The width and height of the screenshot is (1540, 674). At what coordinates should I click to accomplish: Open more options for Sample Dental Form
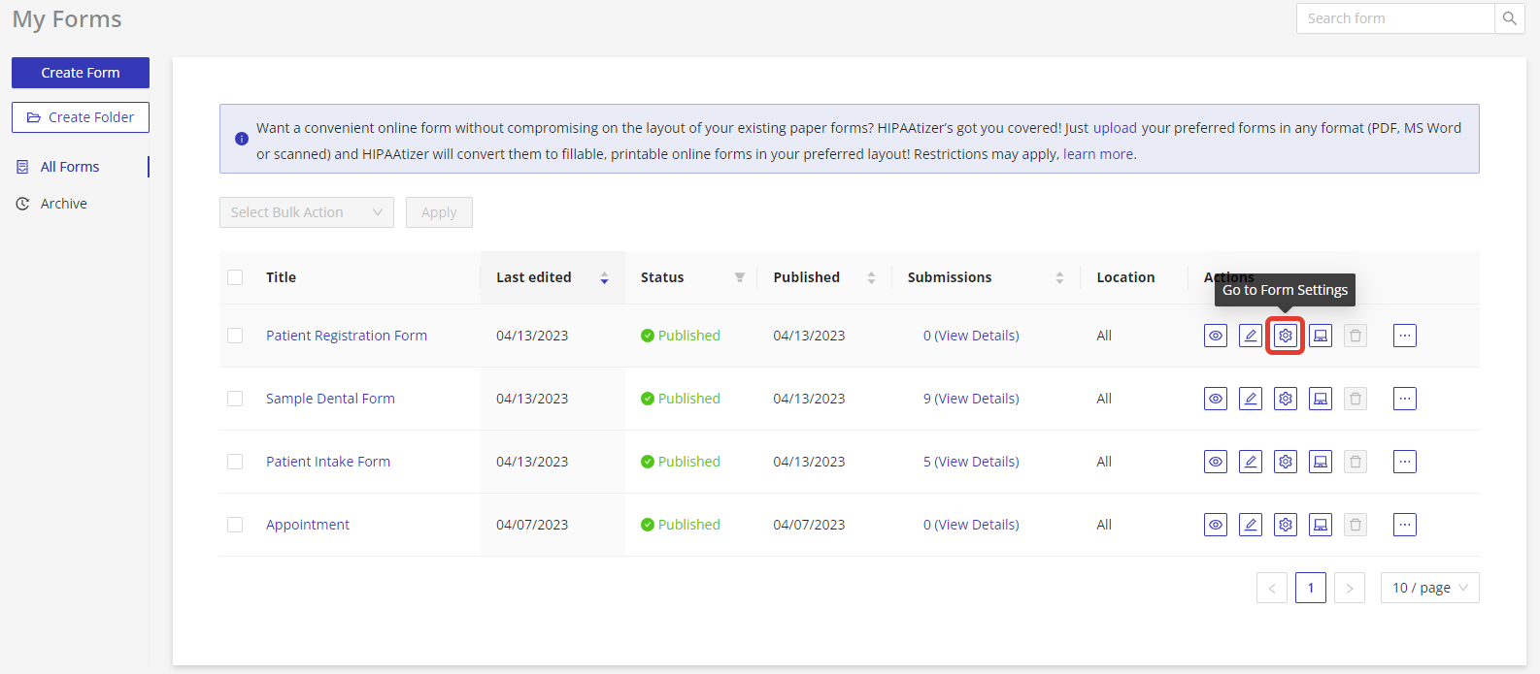pos(1404,399)
